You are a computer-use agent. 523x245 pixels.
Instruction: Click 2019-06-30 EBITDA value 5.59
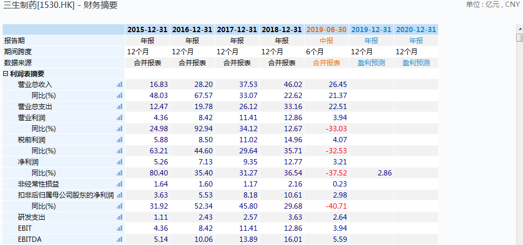pyautogui.click(x=340, y=239)
